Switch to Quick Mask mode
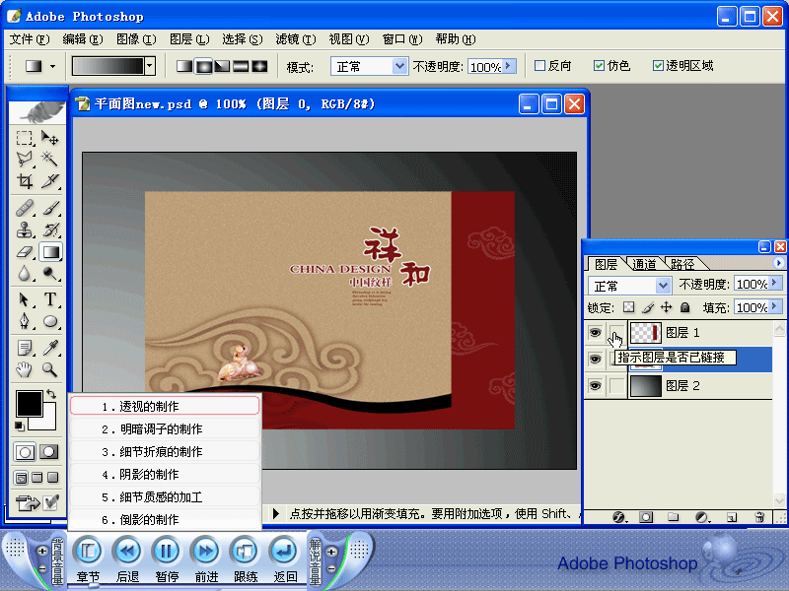This screenshot has width=789, height=591. click(x=48, y=452)
